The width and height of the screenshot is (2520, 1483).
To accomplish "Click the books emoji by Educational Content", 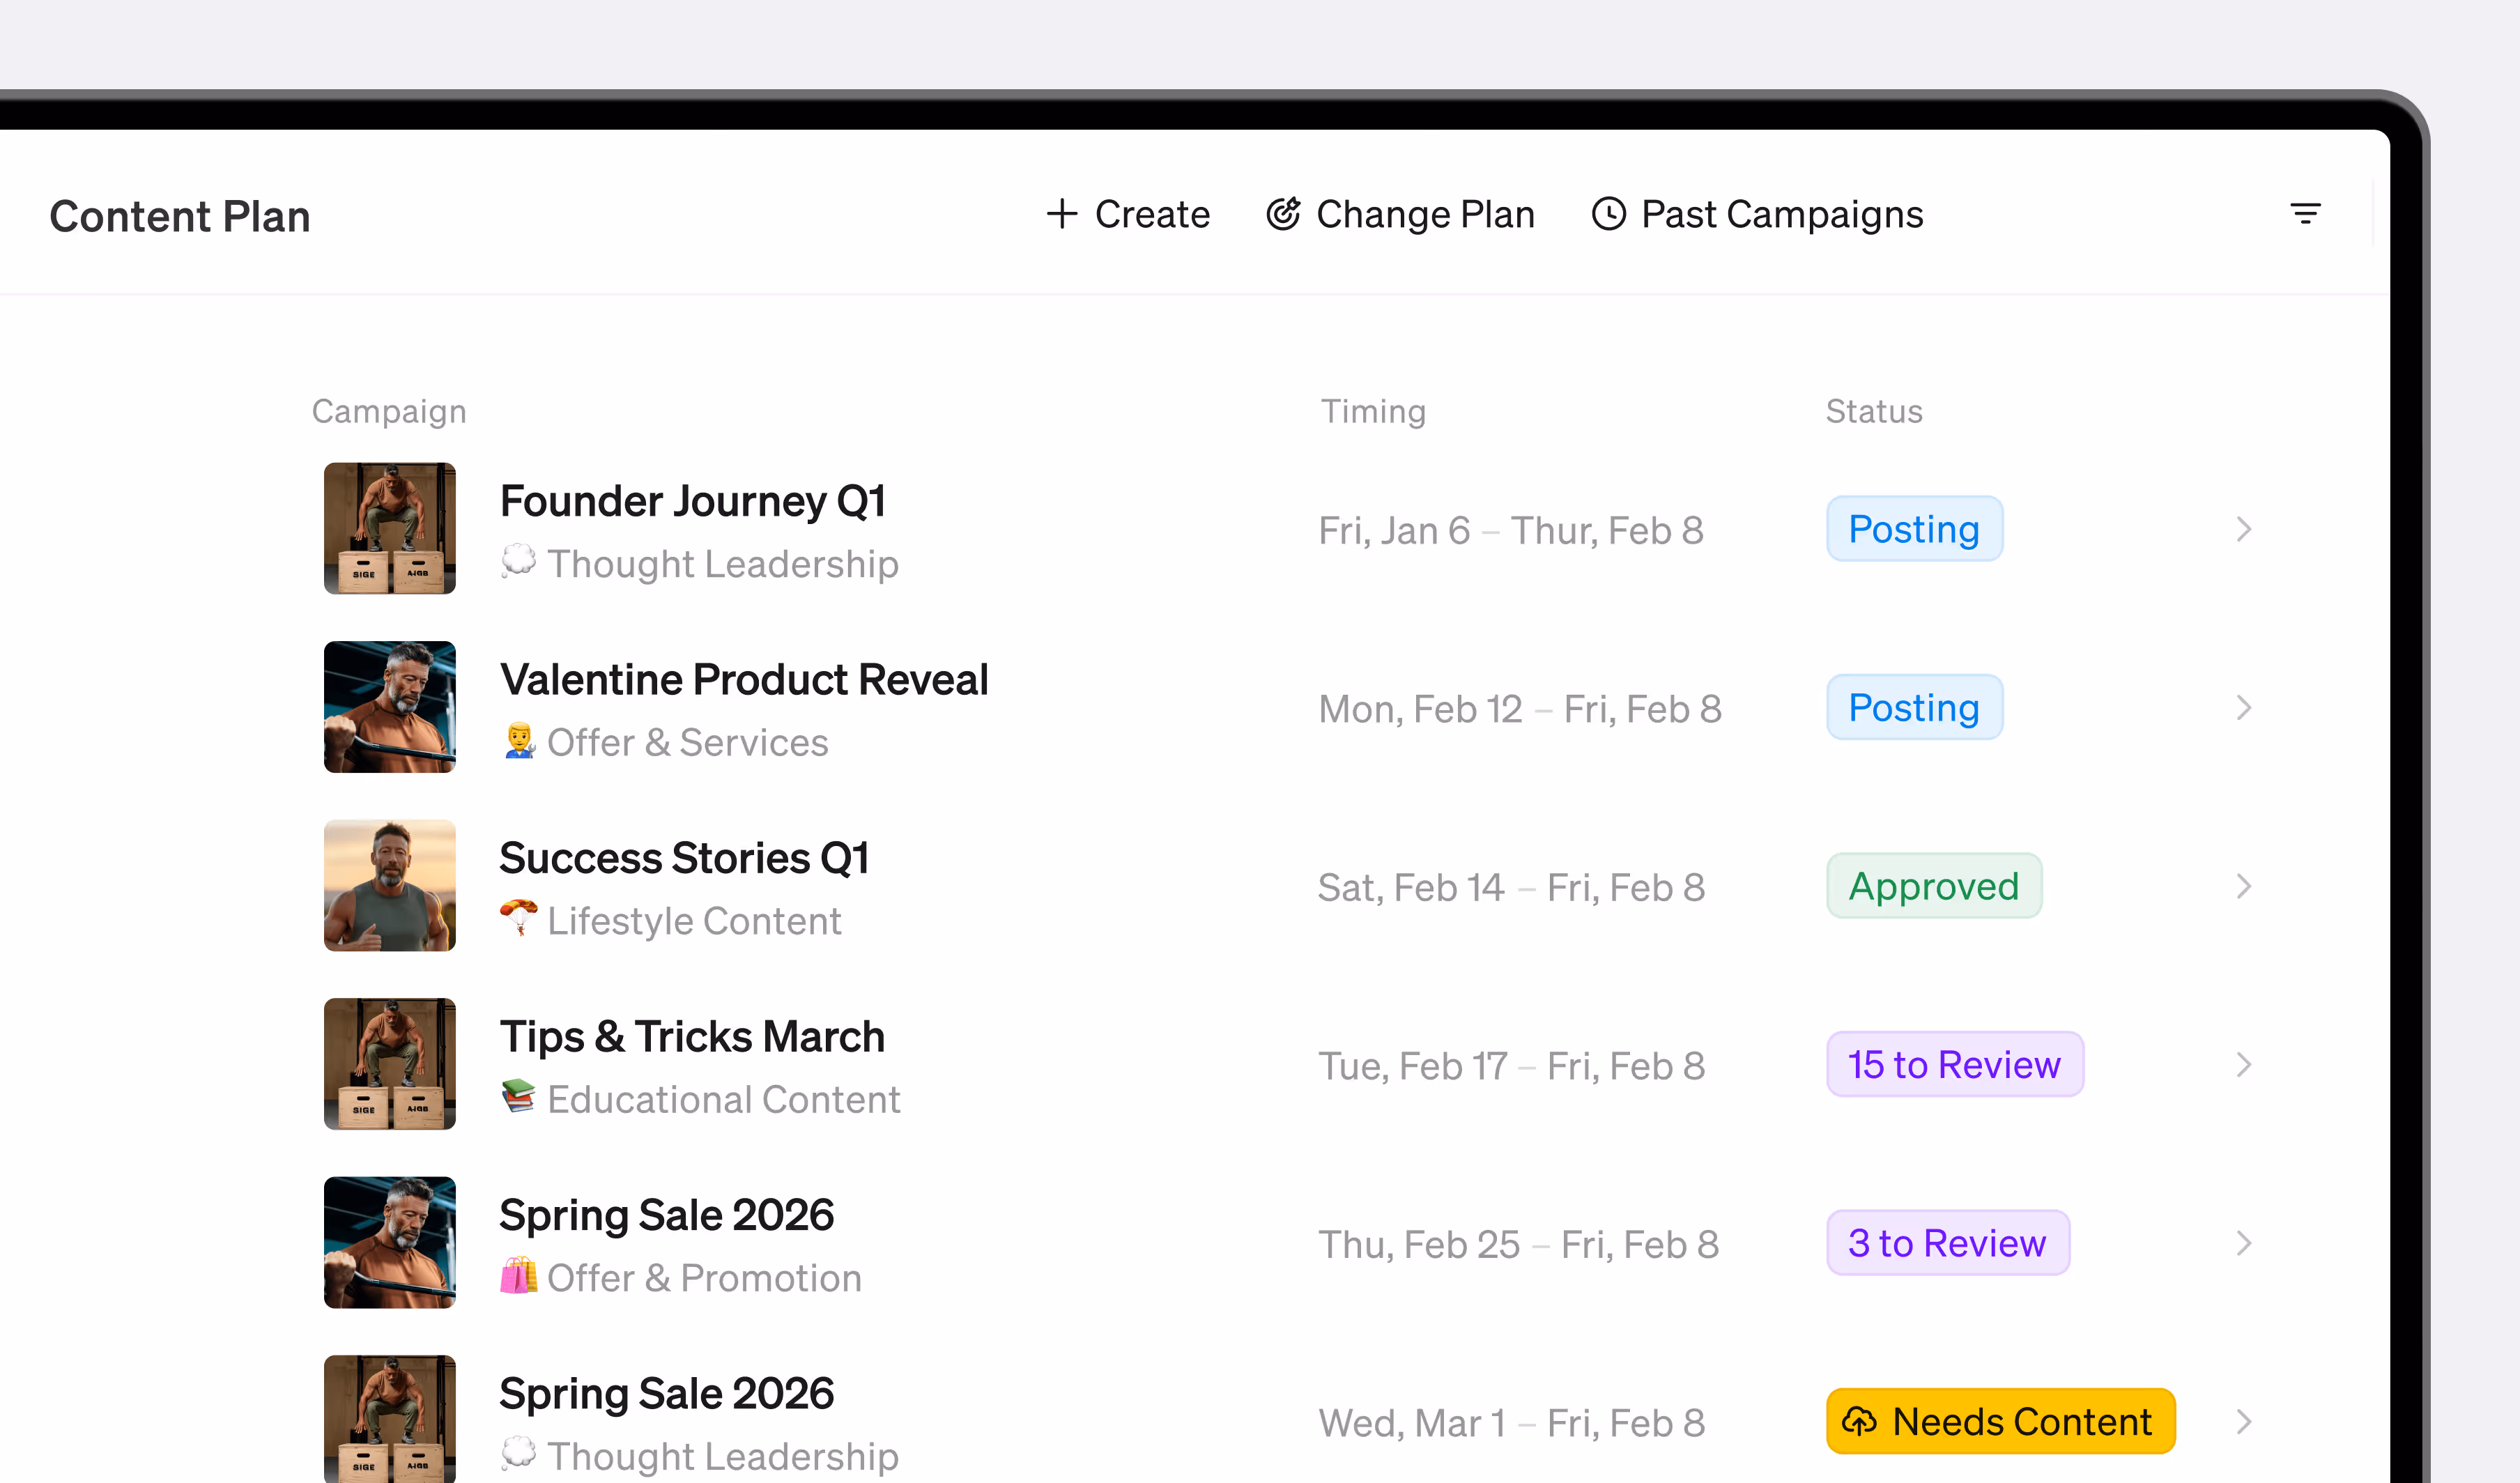I will [518, 1097].
